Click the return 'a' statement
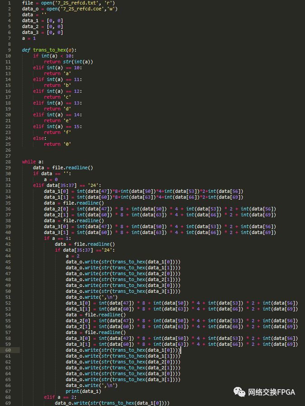 pos(57,73)
